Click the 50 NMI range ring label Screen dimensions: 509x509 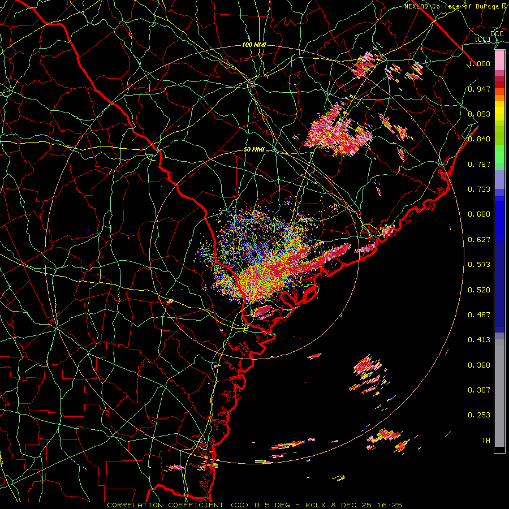(x=254, y=149)
